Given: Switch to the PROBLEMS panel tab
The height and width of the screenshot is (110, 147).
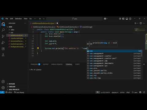Looking at the screenshot, I should pyautogui.click(x=35, y=64).
